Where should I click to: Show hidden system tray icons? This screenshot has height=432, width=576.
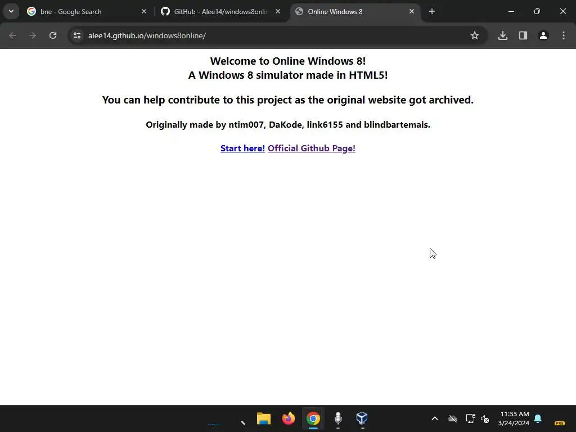pos(435,418)
